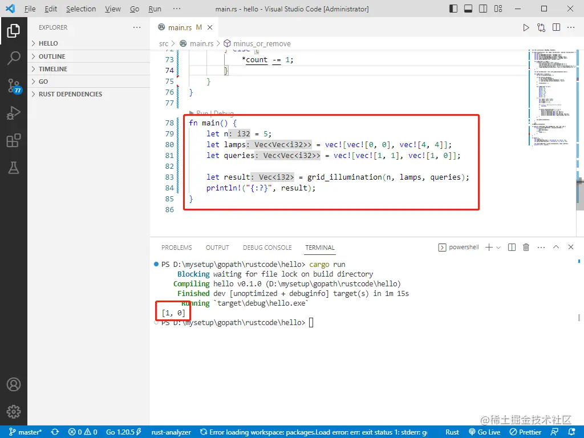584x438 pixels.
Task: Toggle bottom panel layout
Action: tap(468, 9)
